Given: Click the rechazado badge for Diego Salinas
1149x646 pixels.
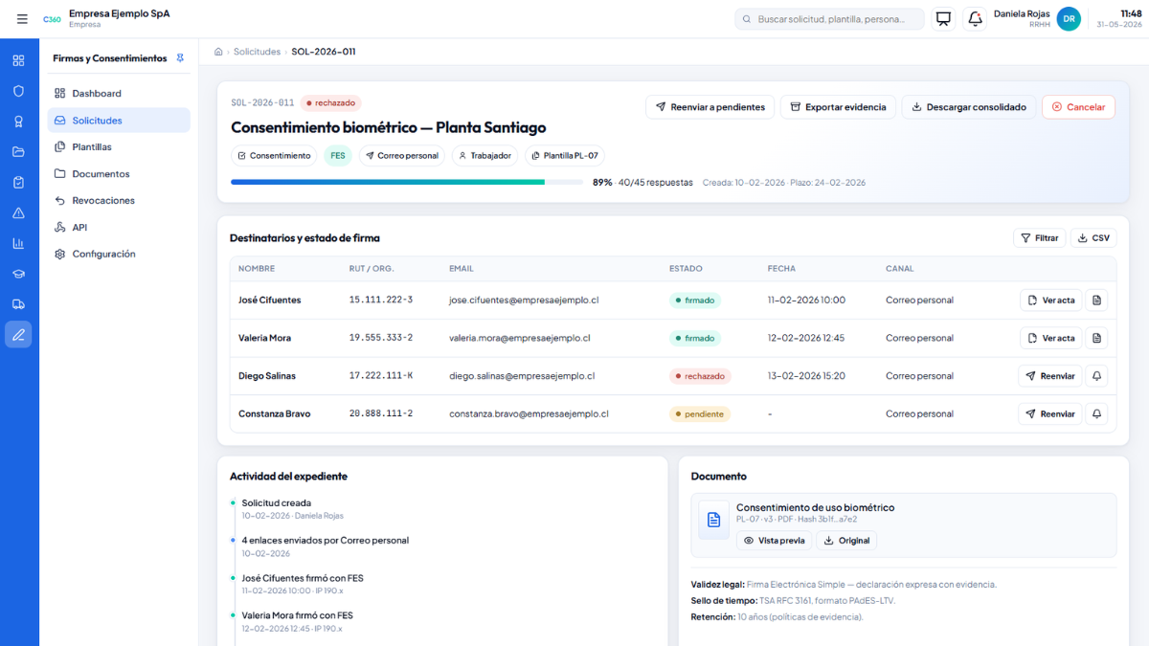Looking at the screenshot, I should click(700, 376).
